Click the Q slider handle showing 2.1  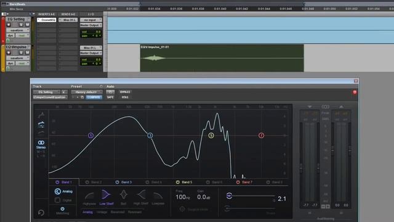(x=229, y=196)
